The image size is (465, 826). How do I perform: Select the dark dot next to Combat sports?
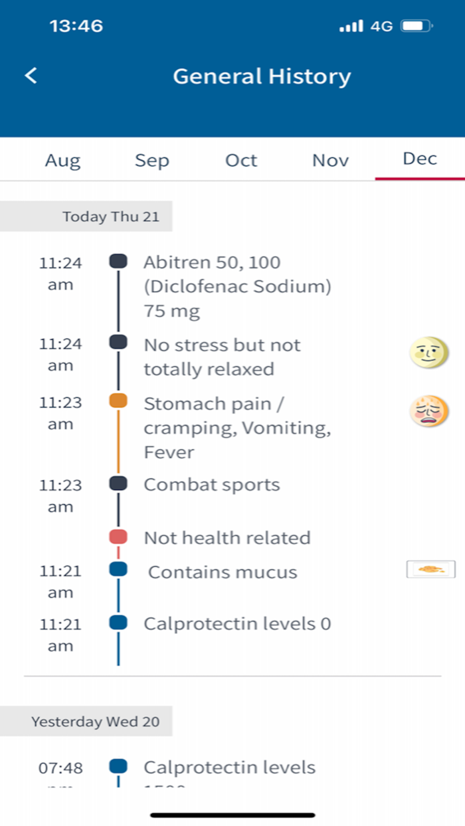(x=118, y=483)
